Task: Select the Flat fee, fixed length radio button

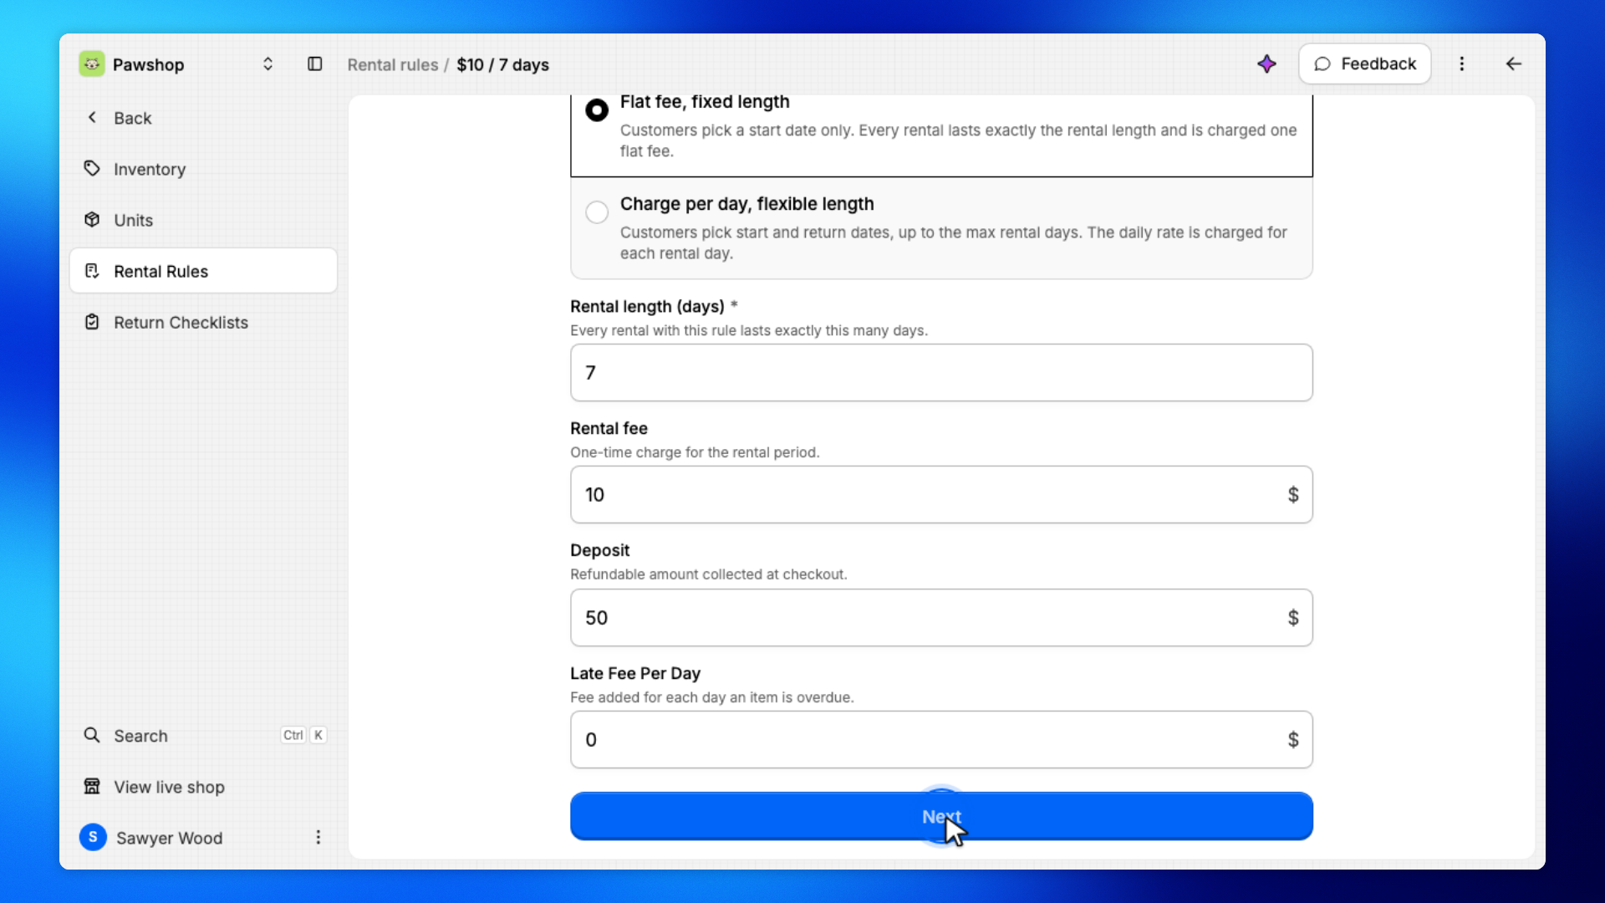Action: [597, 110]
